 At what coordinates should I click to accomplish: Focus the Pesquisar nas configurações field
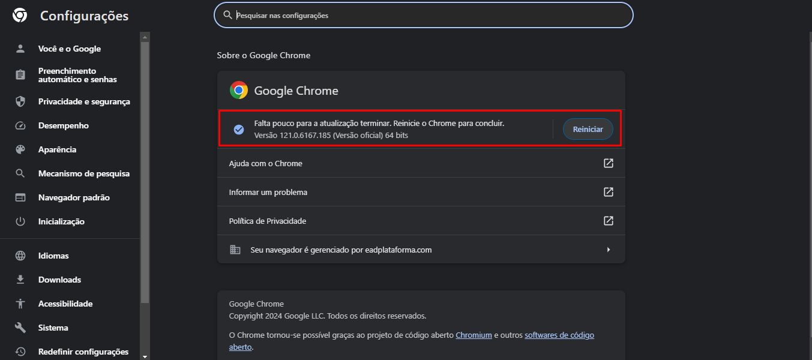pyautogui.click(x=424, y=15)
